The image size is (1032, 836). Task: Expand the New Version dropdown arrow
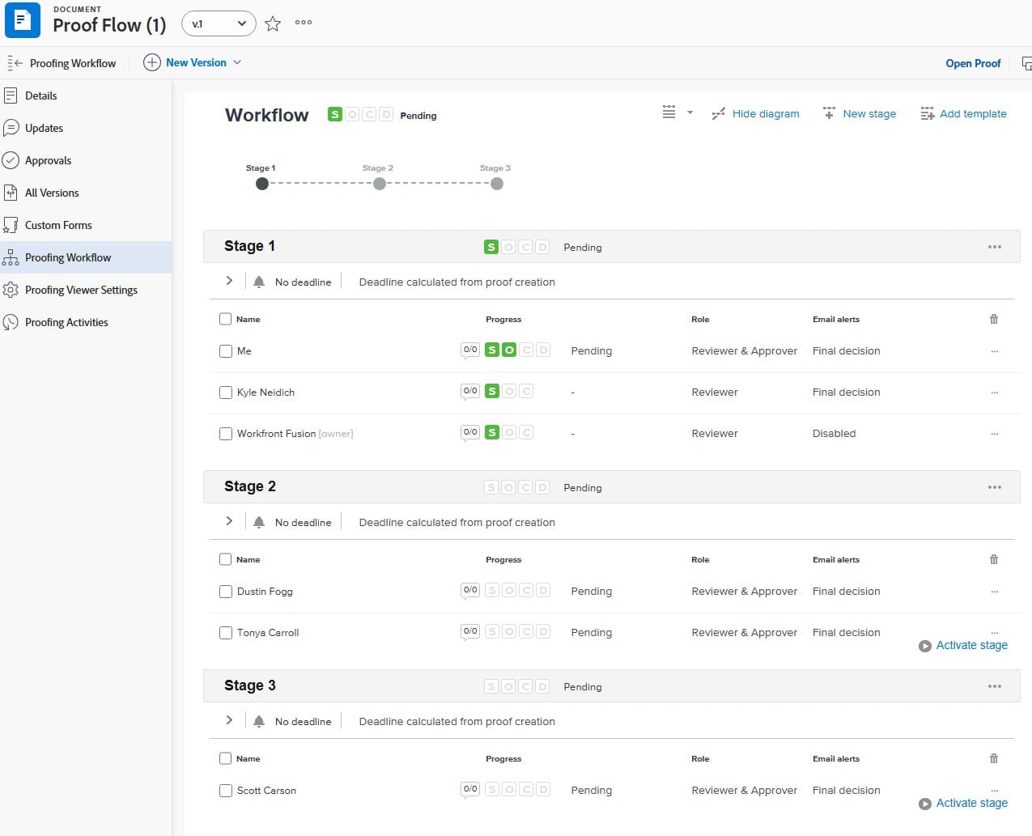[237, 62]
